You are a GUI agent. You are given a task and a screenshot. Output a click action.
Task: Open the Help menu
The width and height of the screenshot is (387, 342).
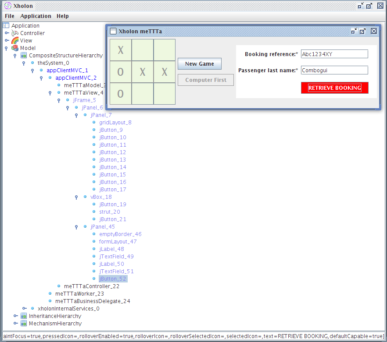(63, 16)
